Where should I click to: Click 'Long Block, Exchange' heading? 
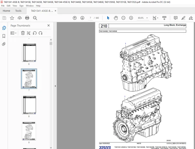pyautogui.click(x=175, y=25)
